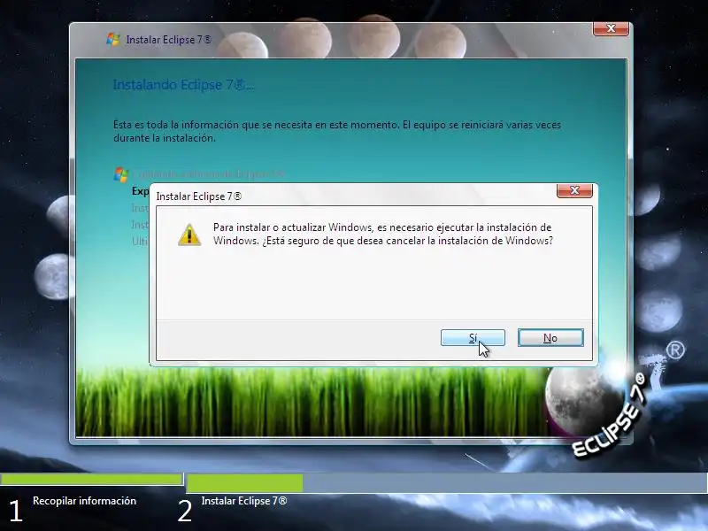Click the Instalar Eclipse 7 progress bar
708x531 pixels.
[x=447, y=483]
